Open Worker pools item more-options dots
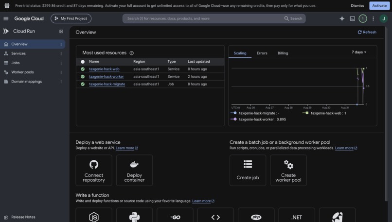392x222 pixels. [x=61, y=72]
